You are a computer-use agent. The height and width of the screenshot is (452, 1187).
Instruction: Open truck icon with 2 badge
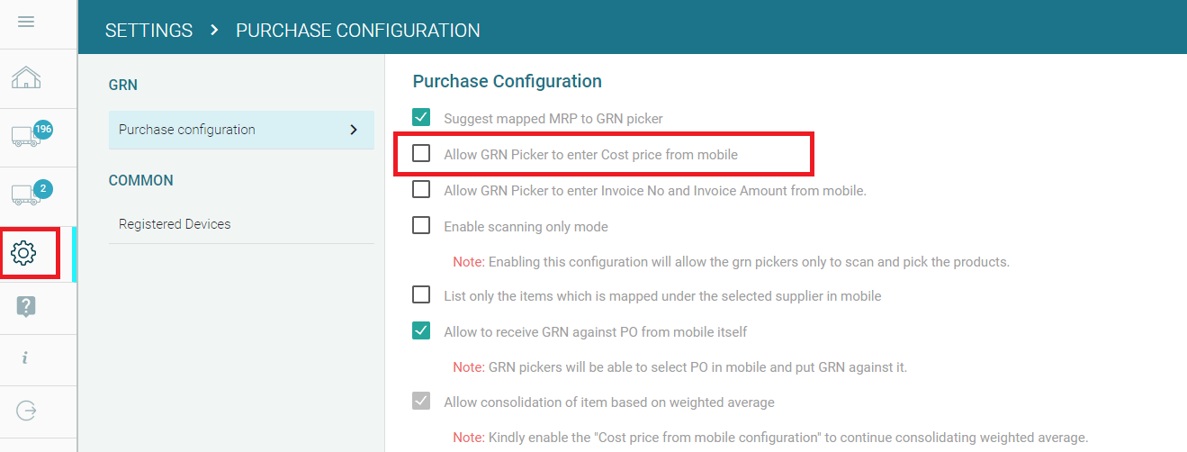(x=28, y=193)
